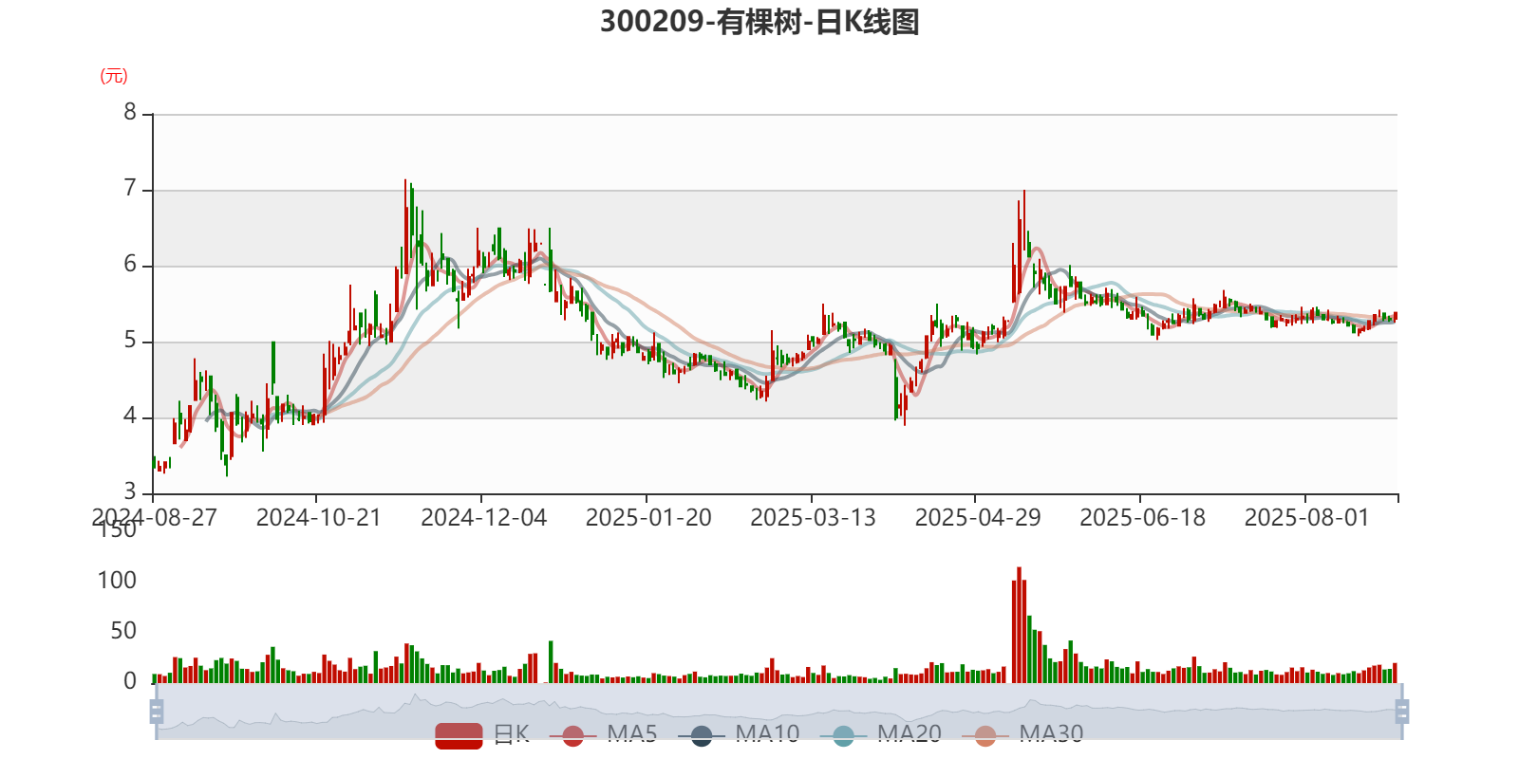Screen dimensions: 1519x759
Task: Click the volume axis label 100
Action: point(117,581)
